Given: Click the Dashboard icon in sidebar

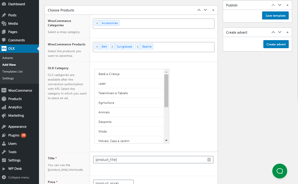Looking at the screenshot, I should [4, 4].
